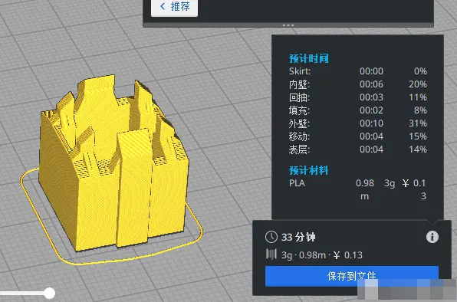Click the 33 分钟 print time label
The height and width of the screenshot is (302, 457).
click(x=298, y=237)
